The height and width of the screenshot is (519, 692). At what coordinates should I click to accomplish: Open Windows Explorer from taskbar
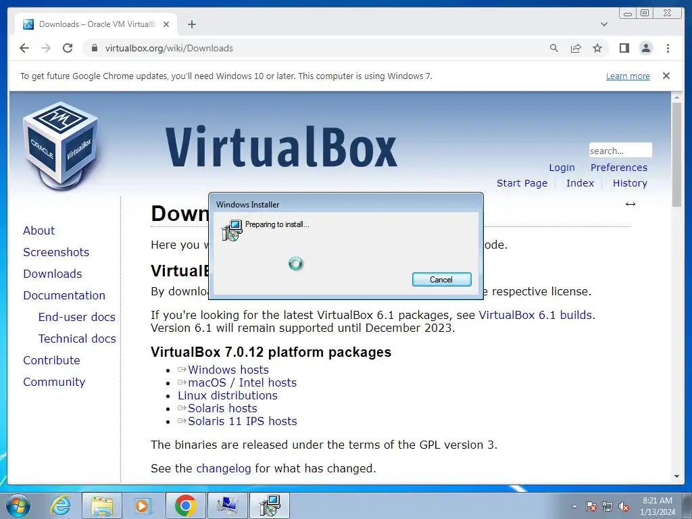coord(101,505)
